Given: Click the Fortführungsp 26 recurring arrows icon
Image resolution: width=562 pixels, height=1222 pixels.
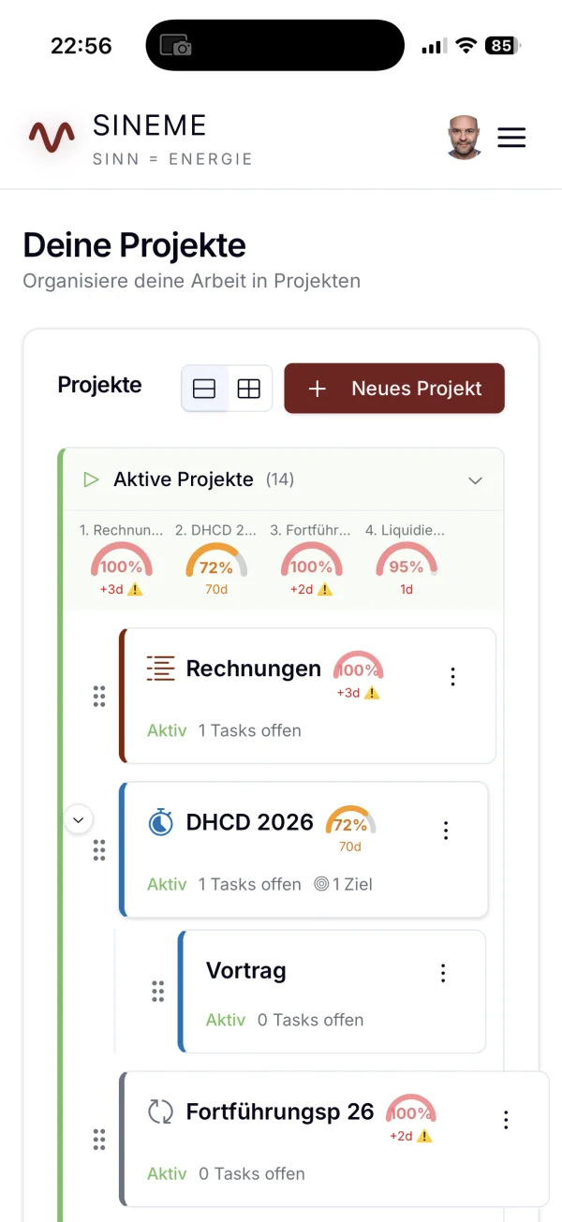Looking at the screenshot, I should point(161,1112).
